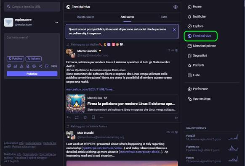The height and width of the screenshot is (166, 245).
Task: Click the Home icon in the navigation
Action: 189,7
